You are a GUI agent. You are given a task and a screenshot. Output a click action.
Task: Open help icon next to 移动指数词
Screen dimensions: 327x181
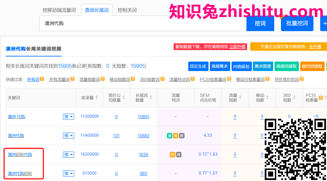coord(133,79)
